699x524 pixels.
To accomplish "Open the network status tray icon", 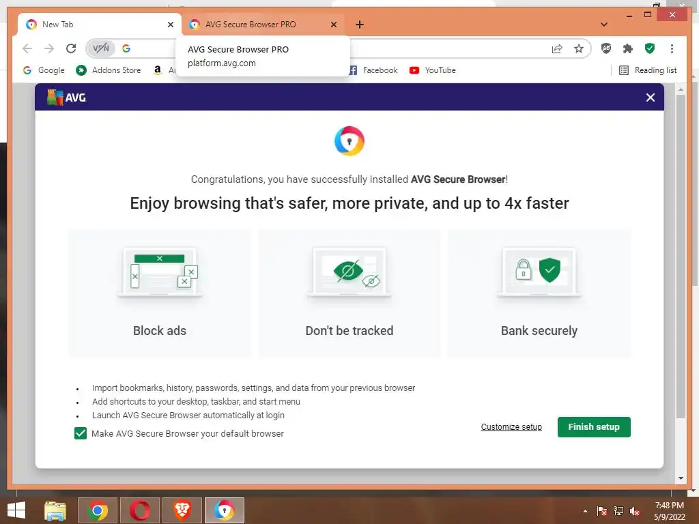I will click(618, 511).
